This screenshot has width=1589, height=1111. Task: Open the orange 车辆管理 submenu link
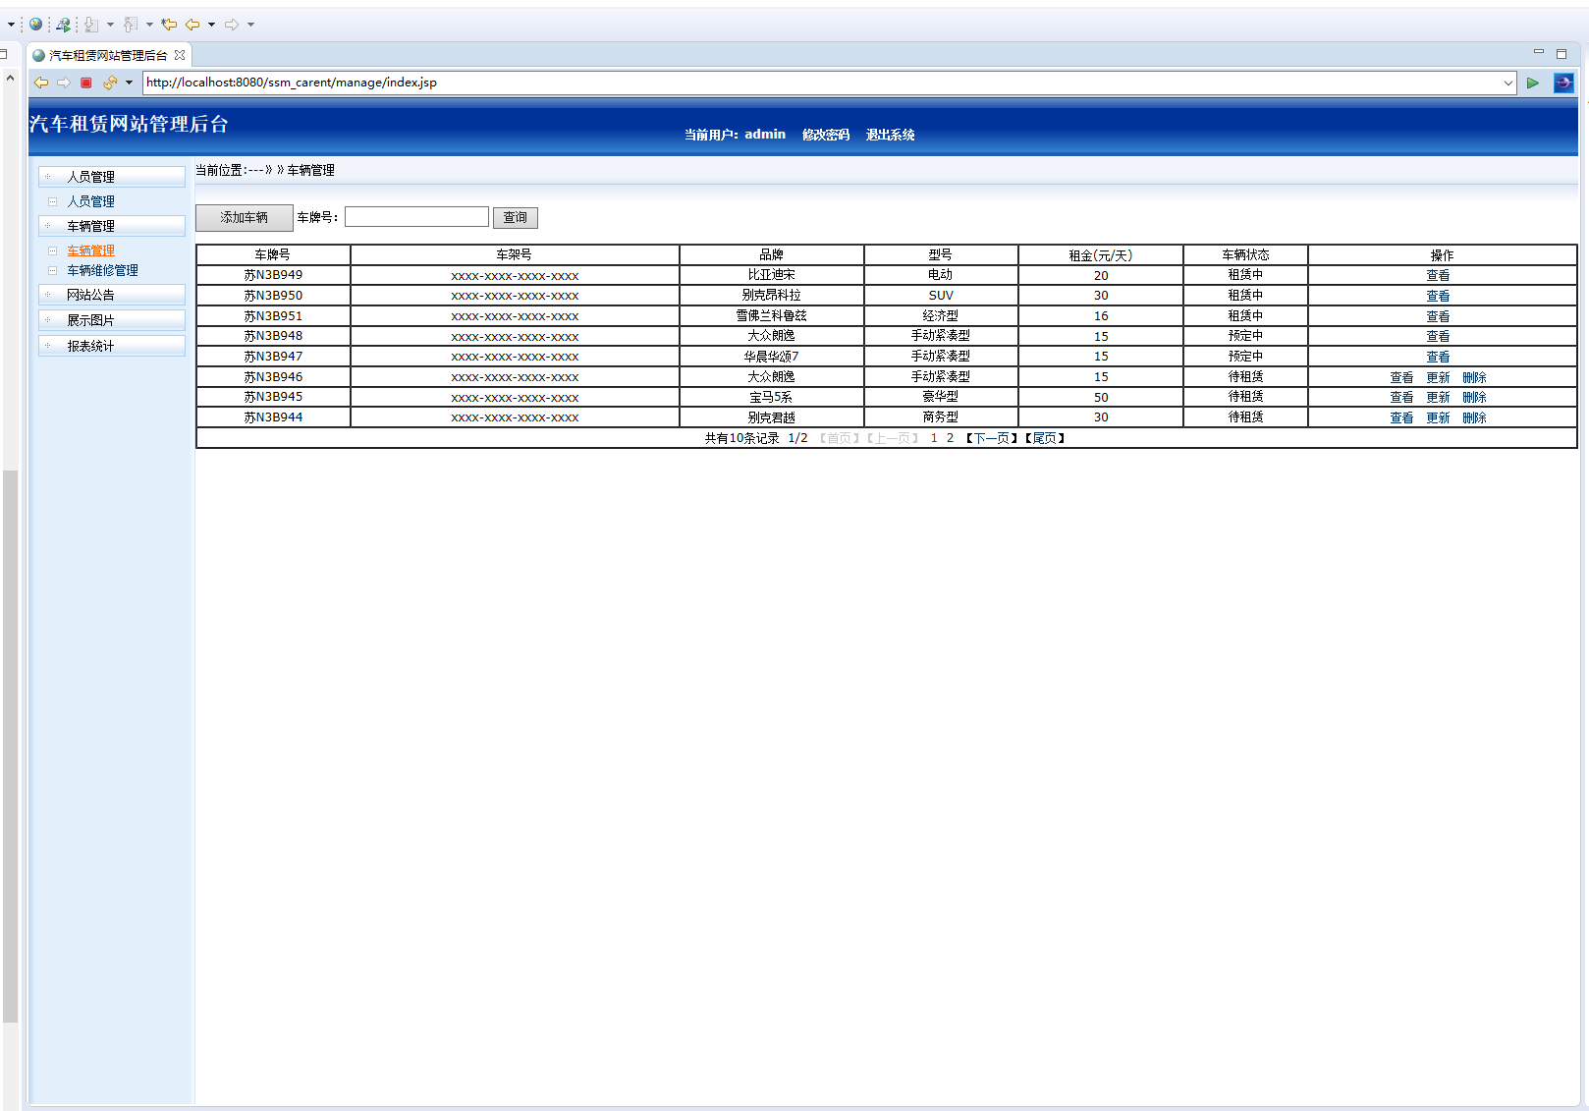click(x=90, y=250)
